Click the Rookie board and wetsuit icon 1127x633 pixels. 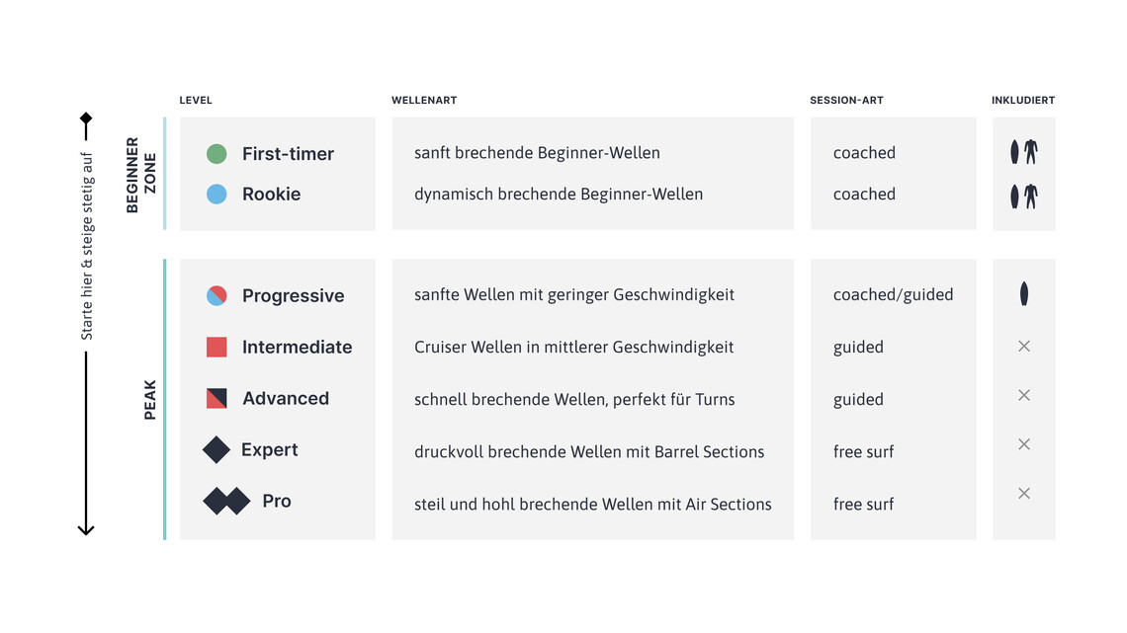tap(1023, 196)
